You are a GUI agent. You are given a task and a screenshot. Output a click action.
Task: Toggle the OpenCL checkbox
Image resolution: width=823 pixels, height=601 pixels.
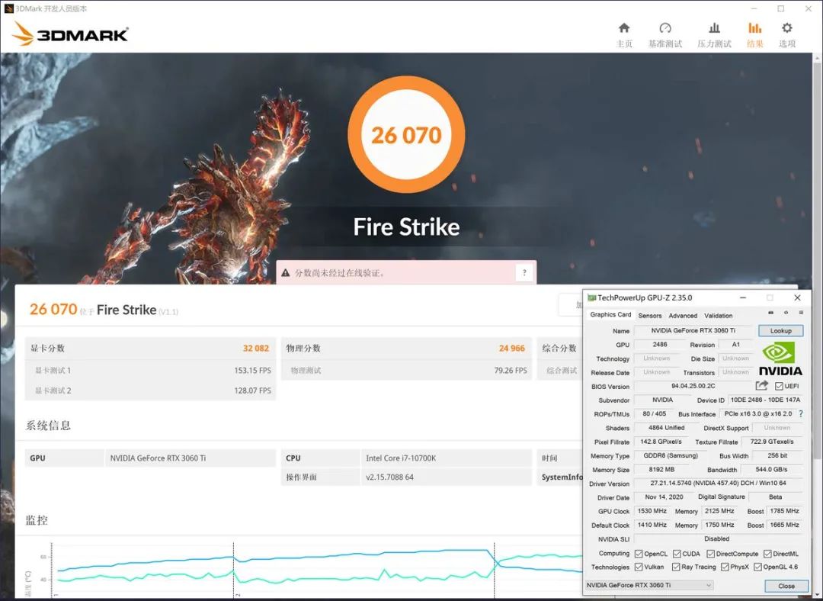click(x=639, y=554)
